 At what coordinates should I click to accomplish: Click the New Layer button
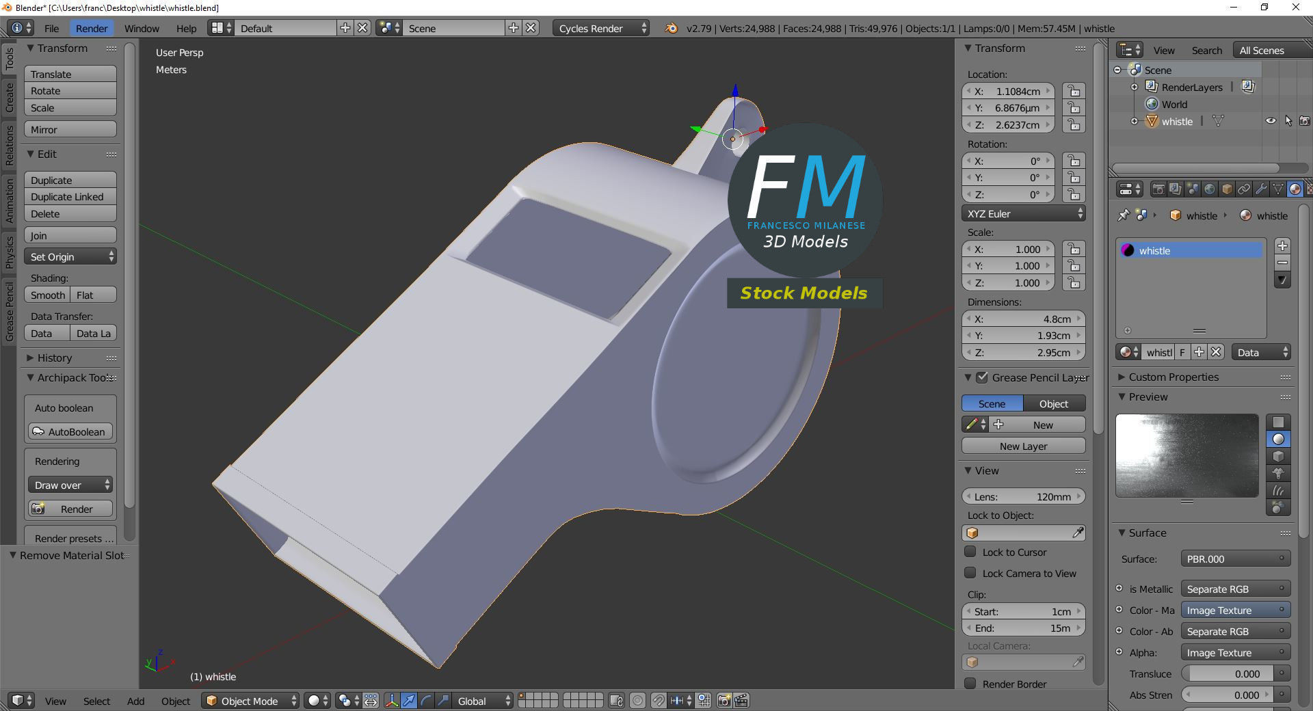tap(1023, 446)
